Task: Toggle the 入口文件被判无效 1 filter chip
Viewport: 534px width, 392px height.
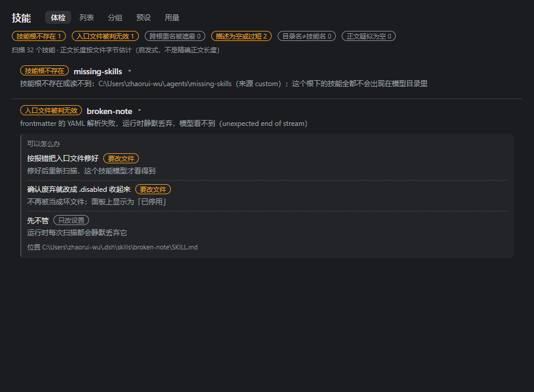Action: (x=105, y=36)
